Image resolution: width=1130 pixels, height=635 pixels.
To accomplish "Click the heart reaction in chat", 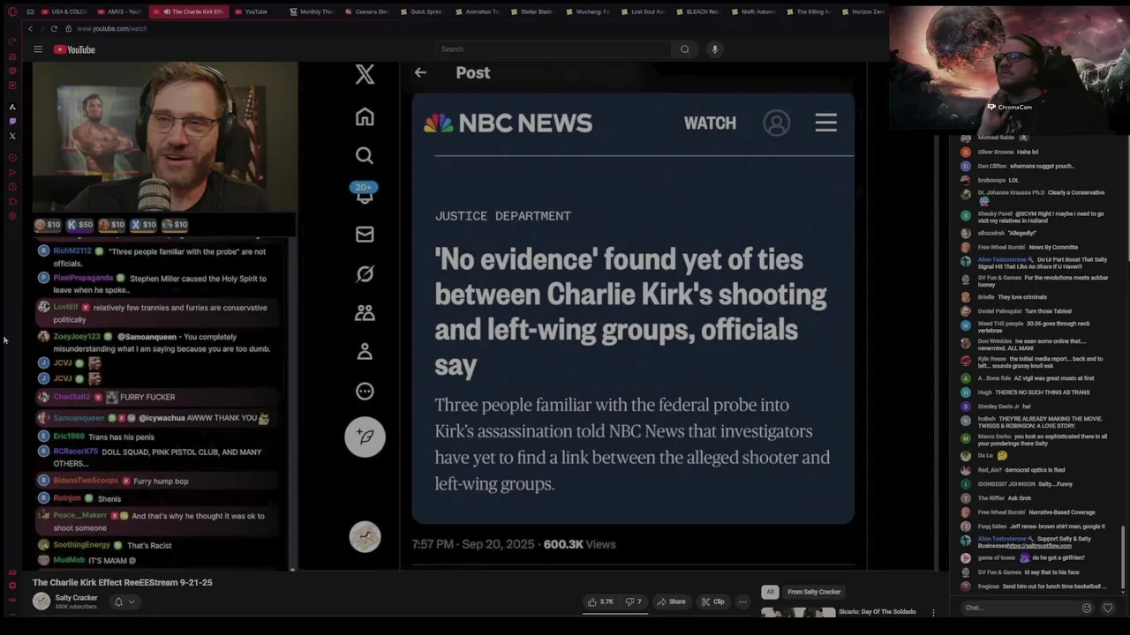I will (x=1108, y=608).
